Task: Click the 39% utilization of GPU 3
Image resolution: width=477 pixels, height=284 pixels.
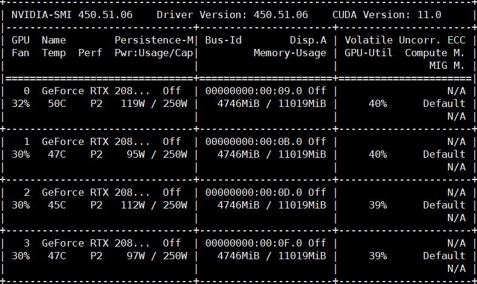Action: [x=378, y=256]
